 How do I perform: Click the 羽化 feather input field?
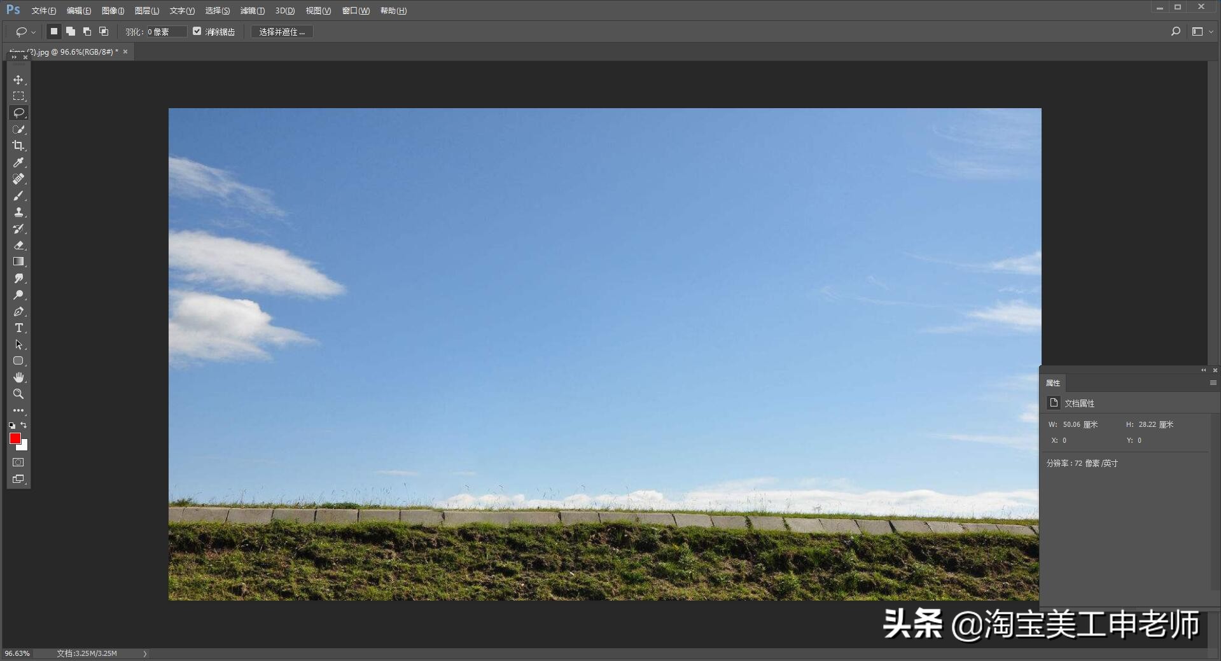pos(167,32)
